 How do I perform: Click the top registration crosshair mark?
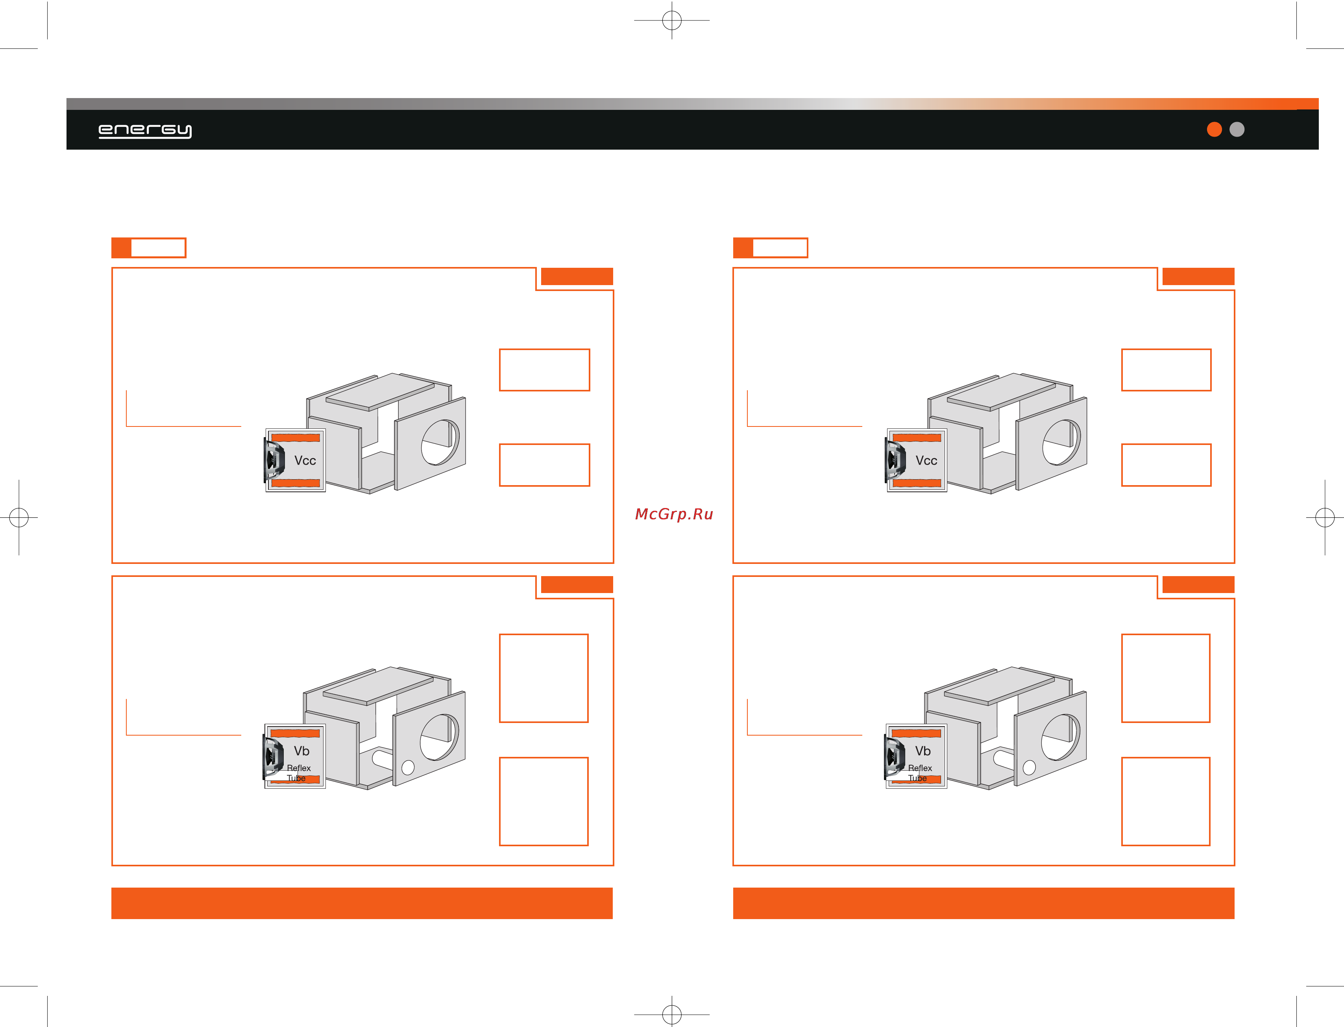[x=672, y=20]
